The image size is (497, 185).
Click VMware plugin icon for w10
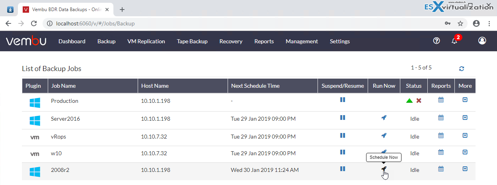(x=35, y=154)
